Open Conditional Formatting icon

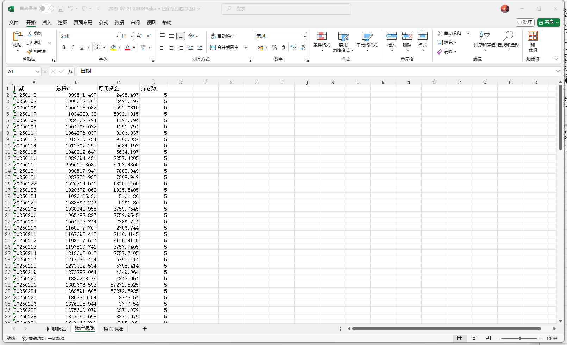click(x=322, y=36)
